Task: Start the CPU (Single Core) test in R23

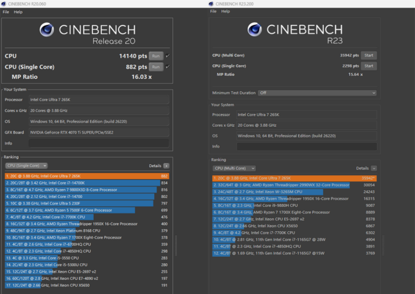Action: pos(369,66)
